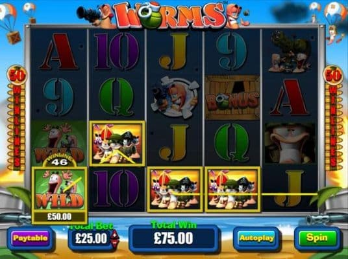Click the left 50 winlines indicator
348x259 pixels.
tap(17, 118)
